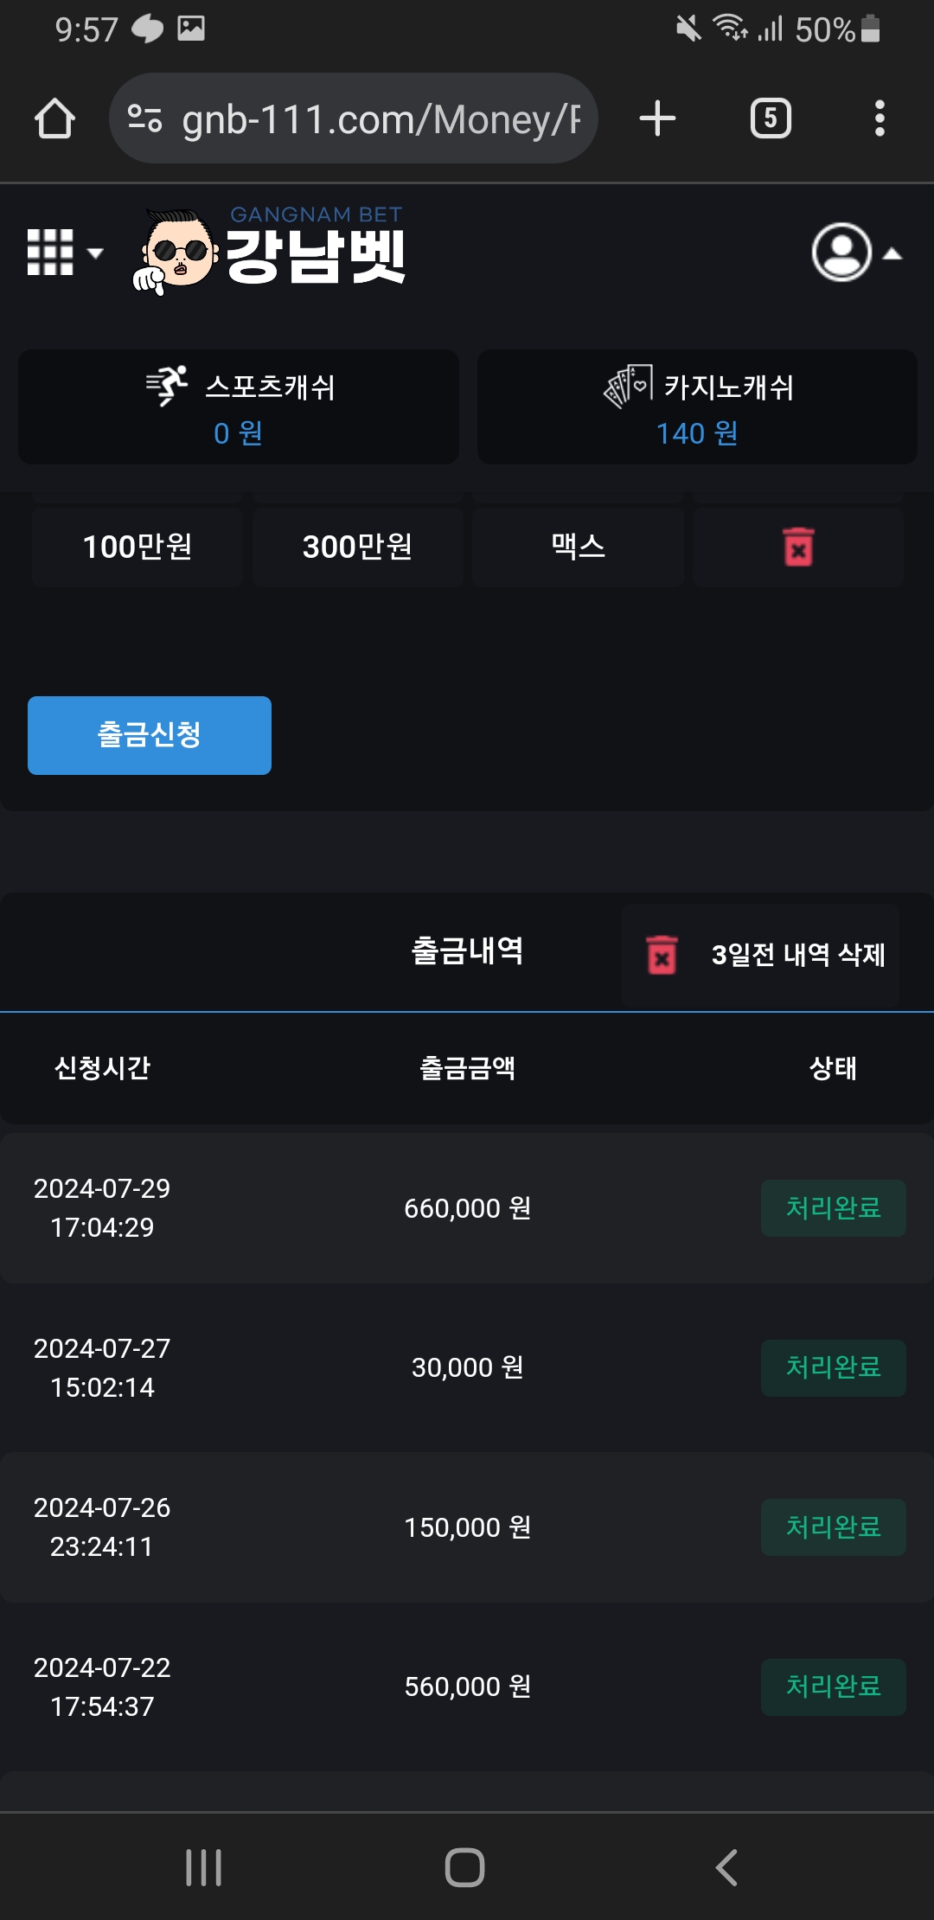Tap the Gangnam Bet logo
The image size is (934, 1920).
[x=270, y=251]
